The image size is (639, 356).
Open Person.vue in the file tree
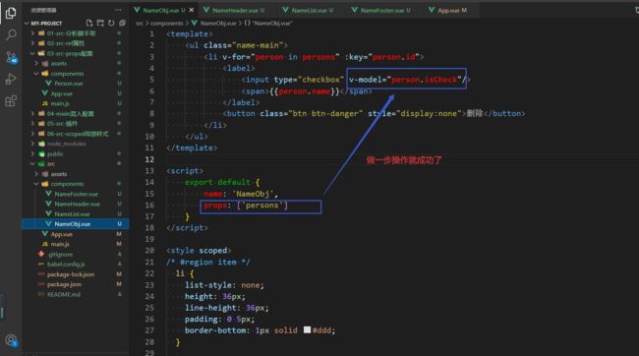click(69, 84)
